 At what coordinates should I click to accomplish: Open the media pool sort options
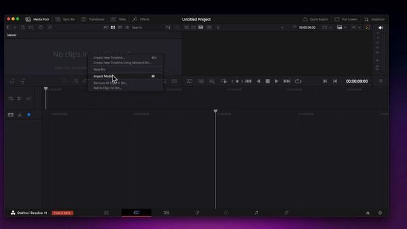pyautogui.click(x=168, y=27)
